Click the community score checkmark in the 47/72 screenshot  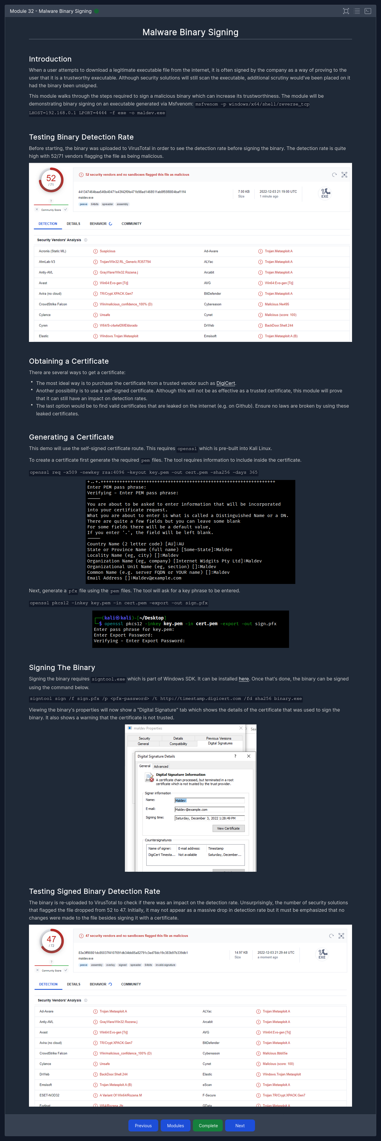66,970
